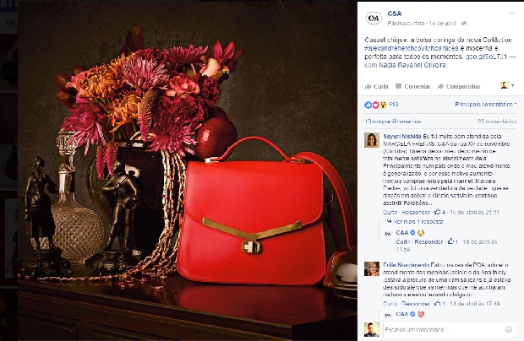The image size is (524, 341).
Task: Like the post with Curtir button
Action: click(x=377, y=86)
